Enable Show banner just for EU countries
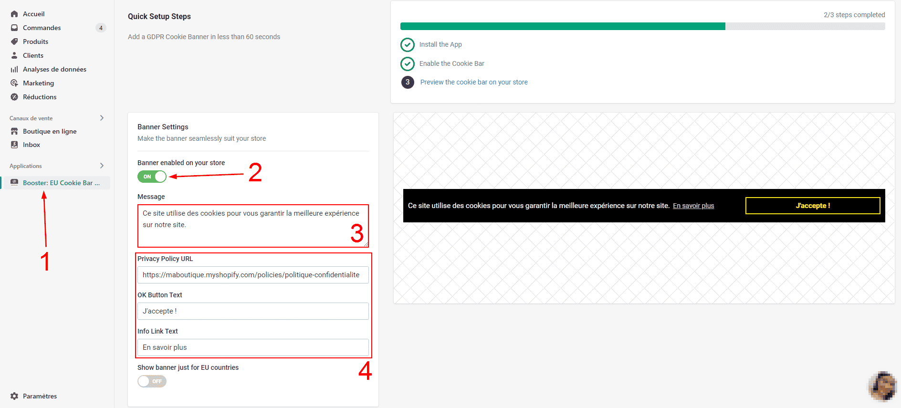 [152, 381]
